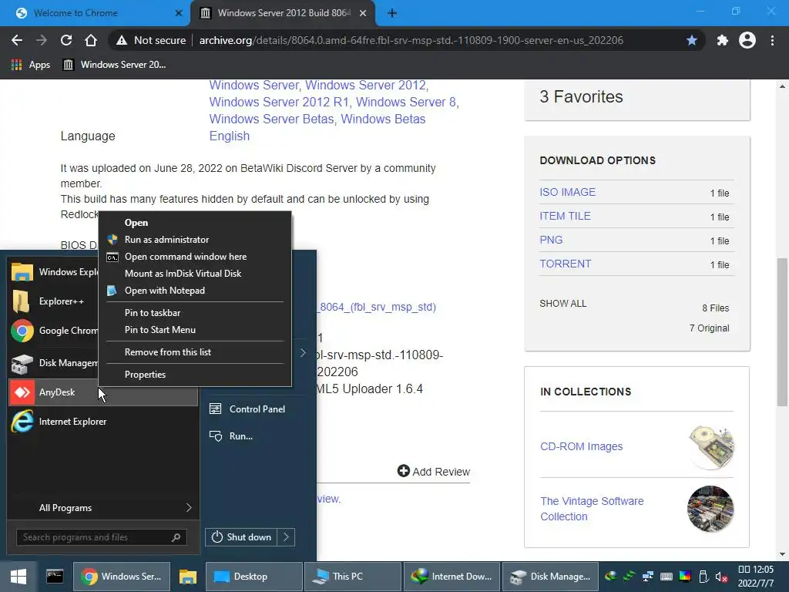This screenshot has height=592, width=789.
Task: Click Add Review
Action: [x=433, y=471]
